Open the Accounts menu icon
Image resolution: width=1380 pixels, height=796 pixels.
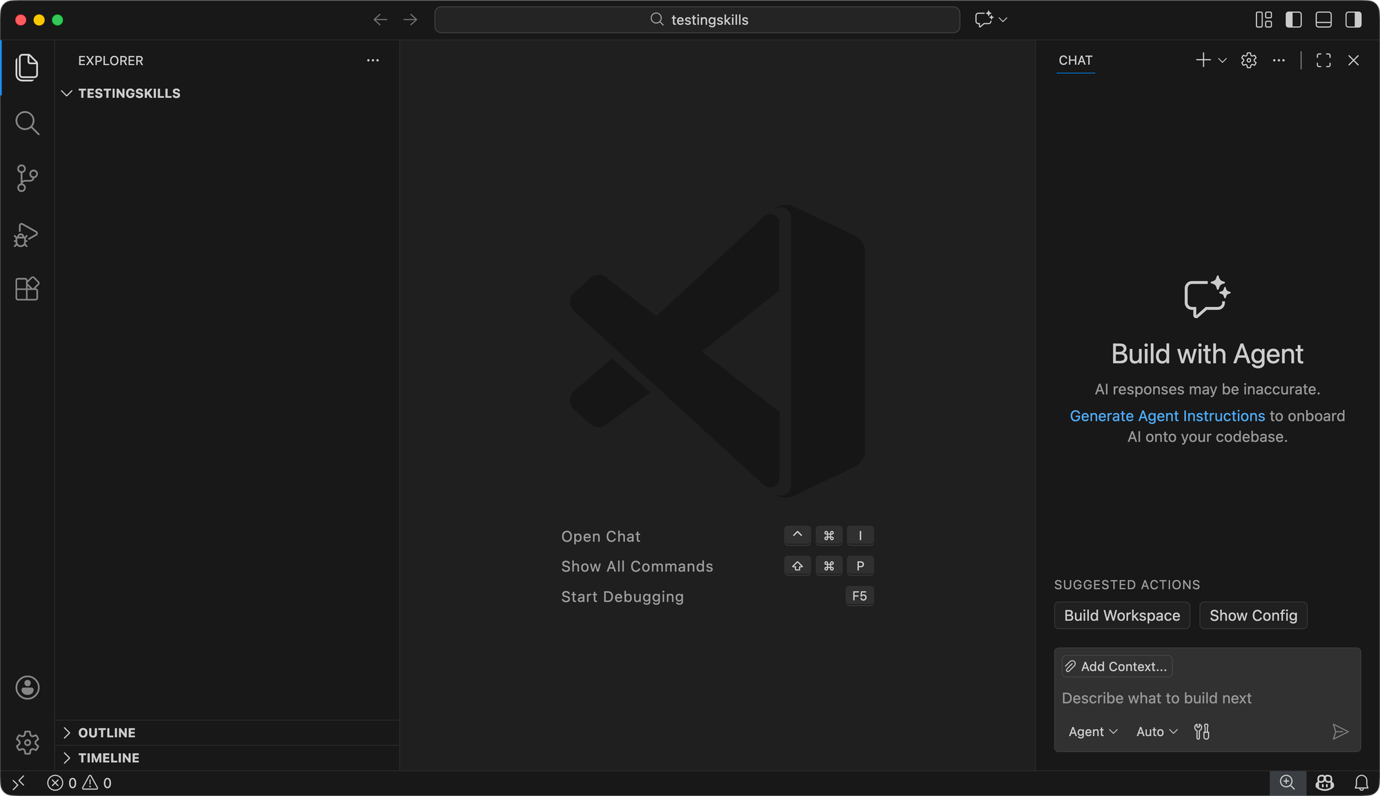tap(27, 688)
